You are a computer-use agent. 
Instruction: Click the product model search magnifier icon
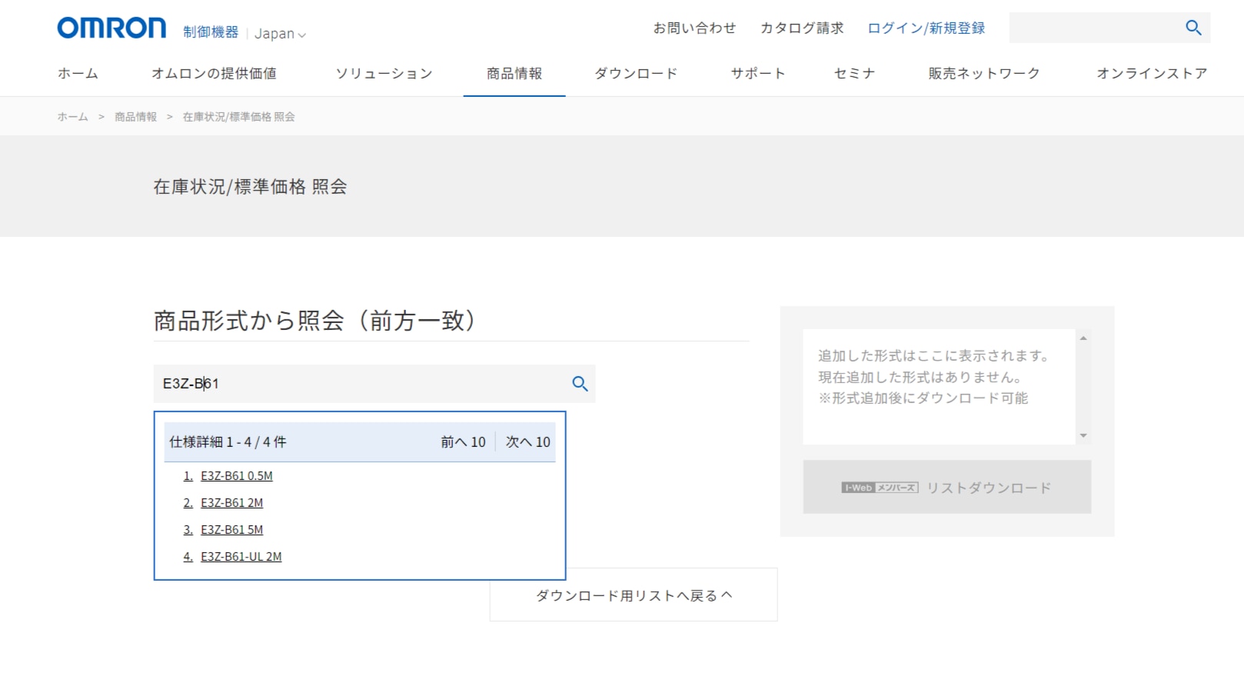click(580, 384)
